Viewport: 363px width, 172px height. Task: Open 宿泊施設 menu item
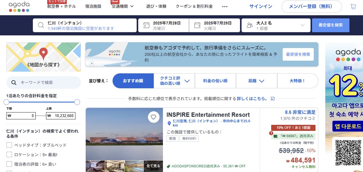click(93, 6)
